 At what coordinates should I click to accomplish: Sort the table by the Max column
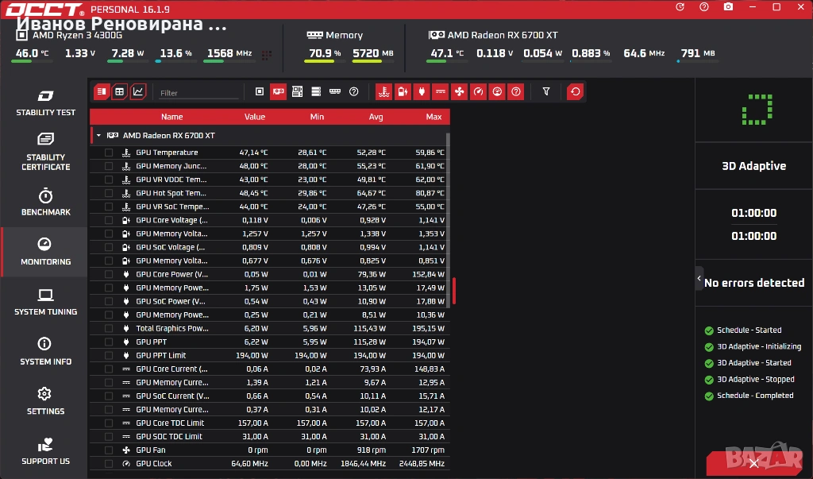coord(433,117)
